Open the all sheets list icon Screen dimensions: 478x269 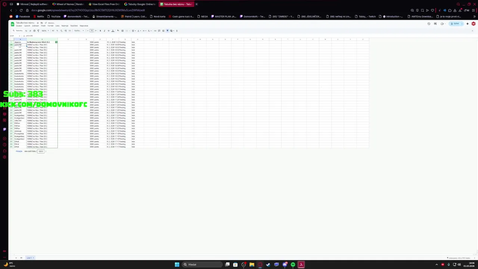click(21, 258)
